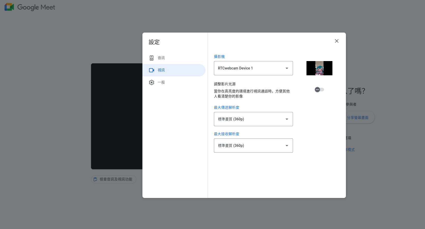Click the camera preview thumbnail
This screenshot has width=425, height=229.
[319, 68]
